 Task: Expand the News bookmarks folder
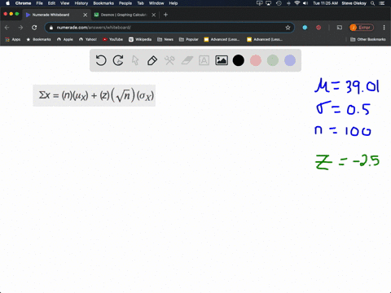coord(165,39)
